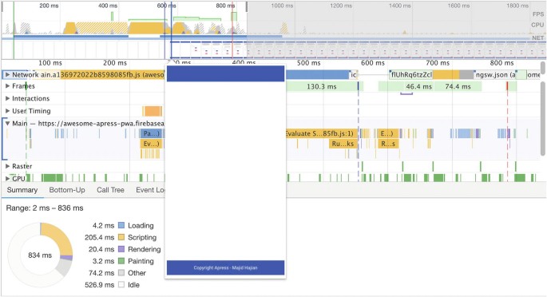Expand the Interactions track
This screenshot has height=297, width=547.
[7, 98]
